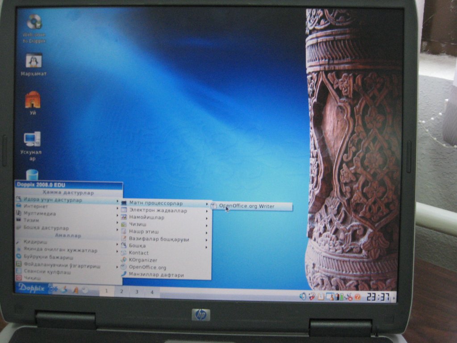The image size is (457, 343).
Task: Open the Электрон жадваллар submenu
Action: [165, 210]
